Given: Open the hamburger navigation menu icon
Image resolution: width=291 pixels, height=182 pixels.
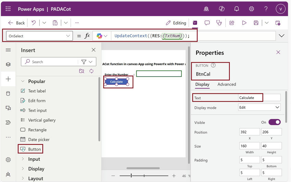Looking at the screenshot, I should tap(8, 50).
